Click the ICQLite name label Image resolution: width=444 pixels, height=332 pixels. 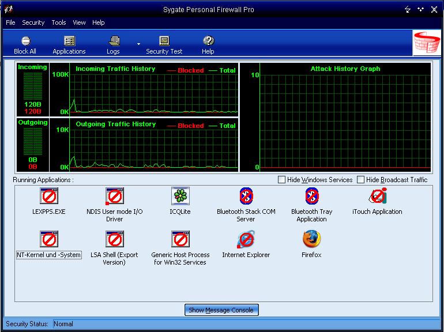click(180, 212)
